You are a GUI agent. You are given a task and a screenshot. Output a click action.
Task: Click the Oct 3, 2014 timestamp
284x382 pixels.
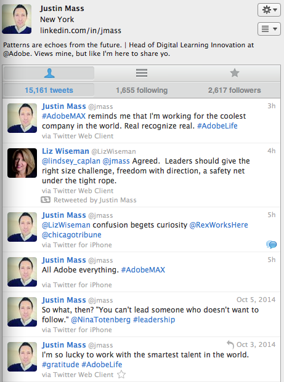click(256, 344)
